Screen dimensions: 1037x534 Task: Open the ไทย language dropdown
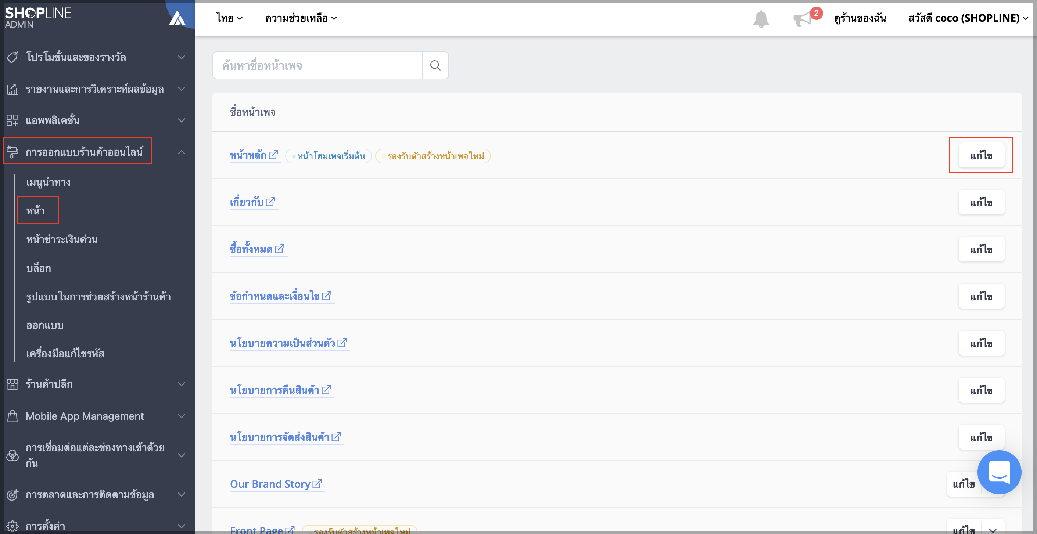[229, 18]
